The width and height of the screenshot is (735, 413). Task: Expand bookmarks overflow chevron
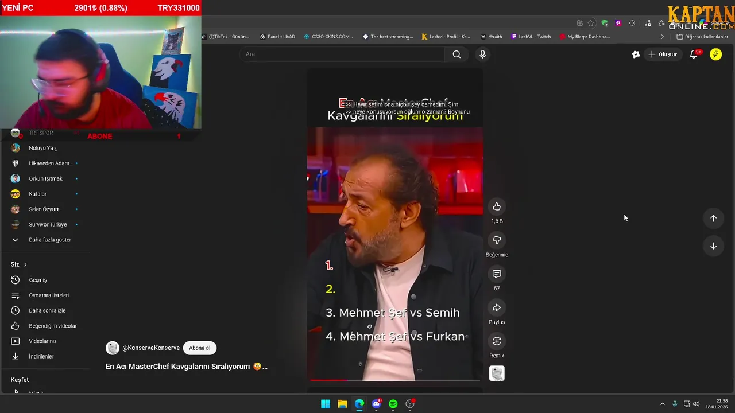click(662, 37)
